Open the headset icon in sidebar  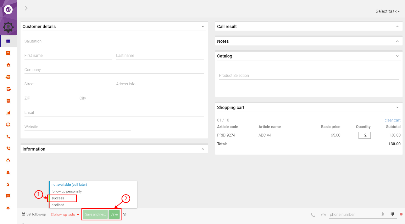(x=8, y=125)
